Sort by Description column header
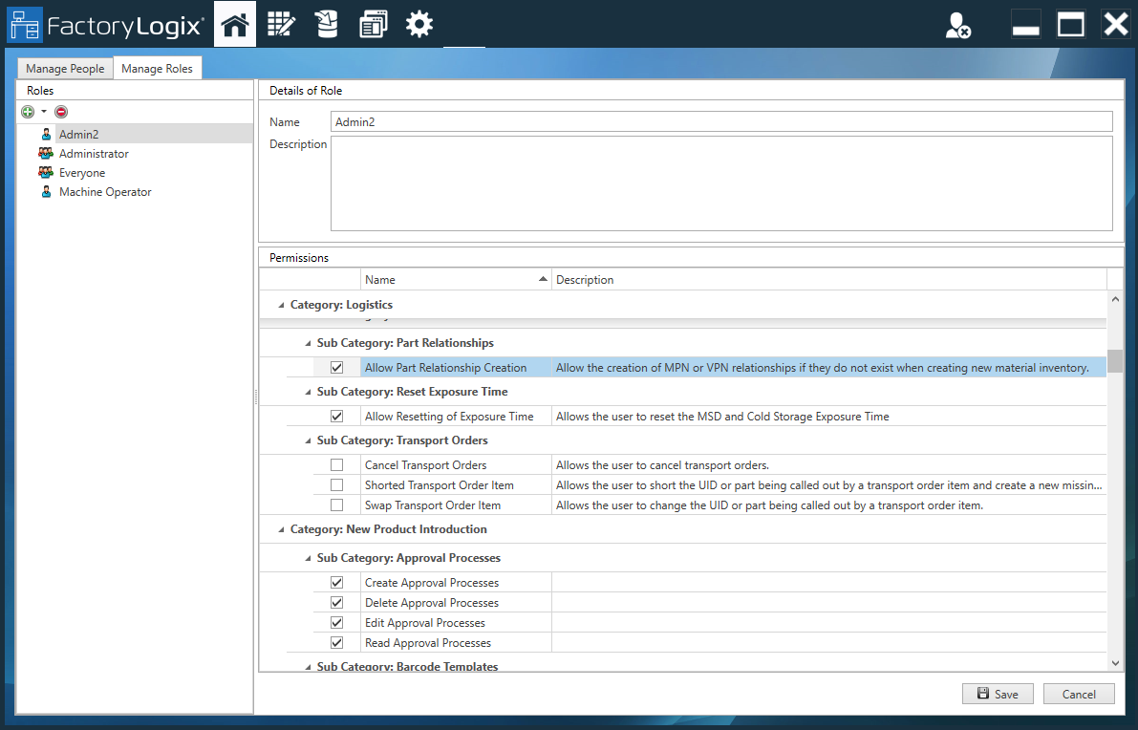 [x=828, y=279]
